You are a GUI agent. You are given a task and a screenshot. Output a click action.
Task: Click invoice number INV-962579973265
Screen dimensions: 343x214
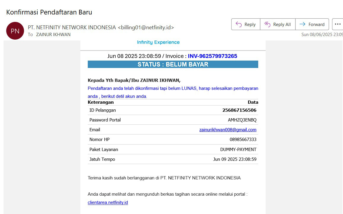pyautogui.click(x=212, y=56)
